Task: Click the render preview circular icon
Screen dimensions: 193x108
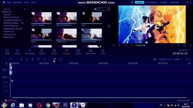Action: (155, 59)
